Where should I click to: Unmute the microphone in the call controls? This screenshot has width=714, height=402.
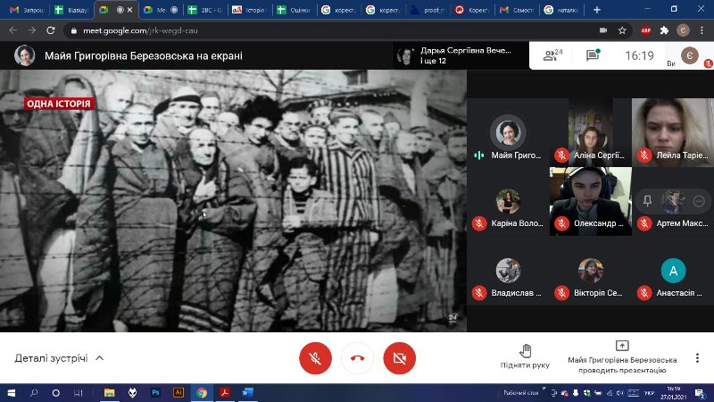click(x=314, y=358)
